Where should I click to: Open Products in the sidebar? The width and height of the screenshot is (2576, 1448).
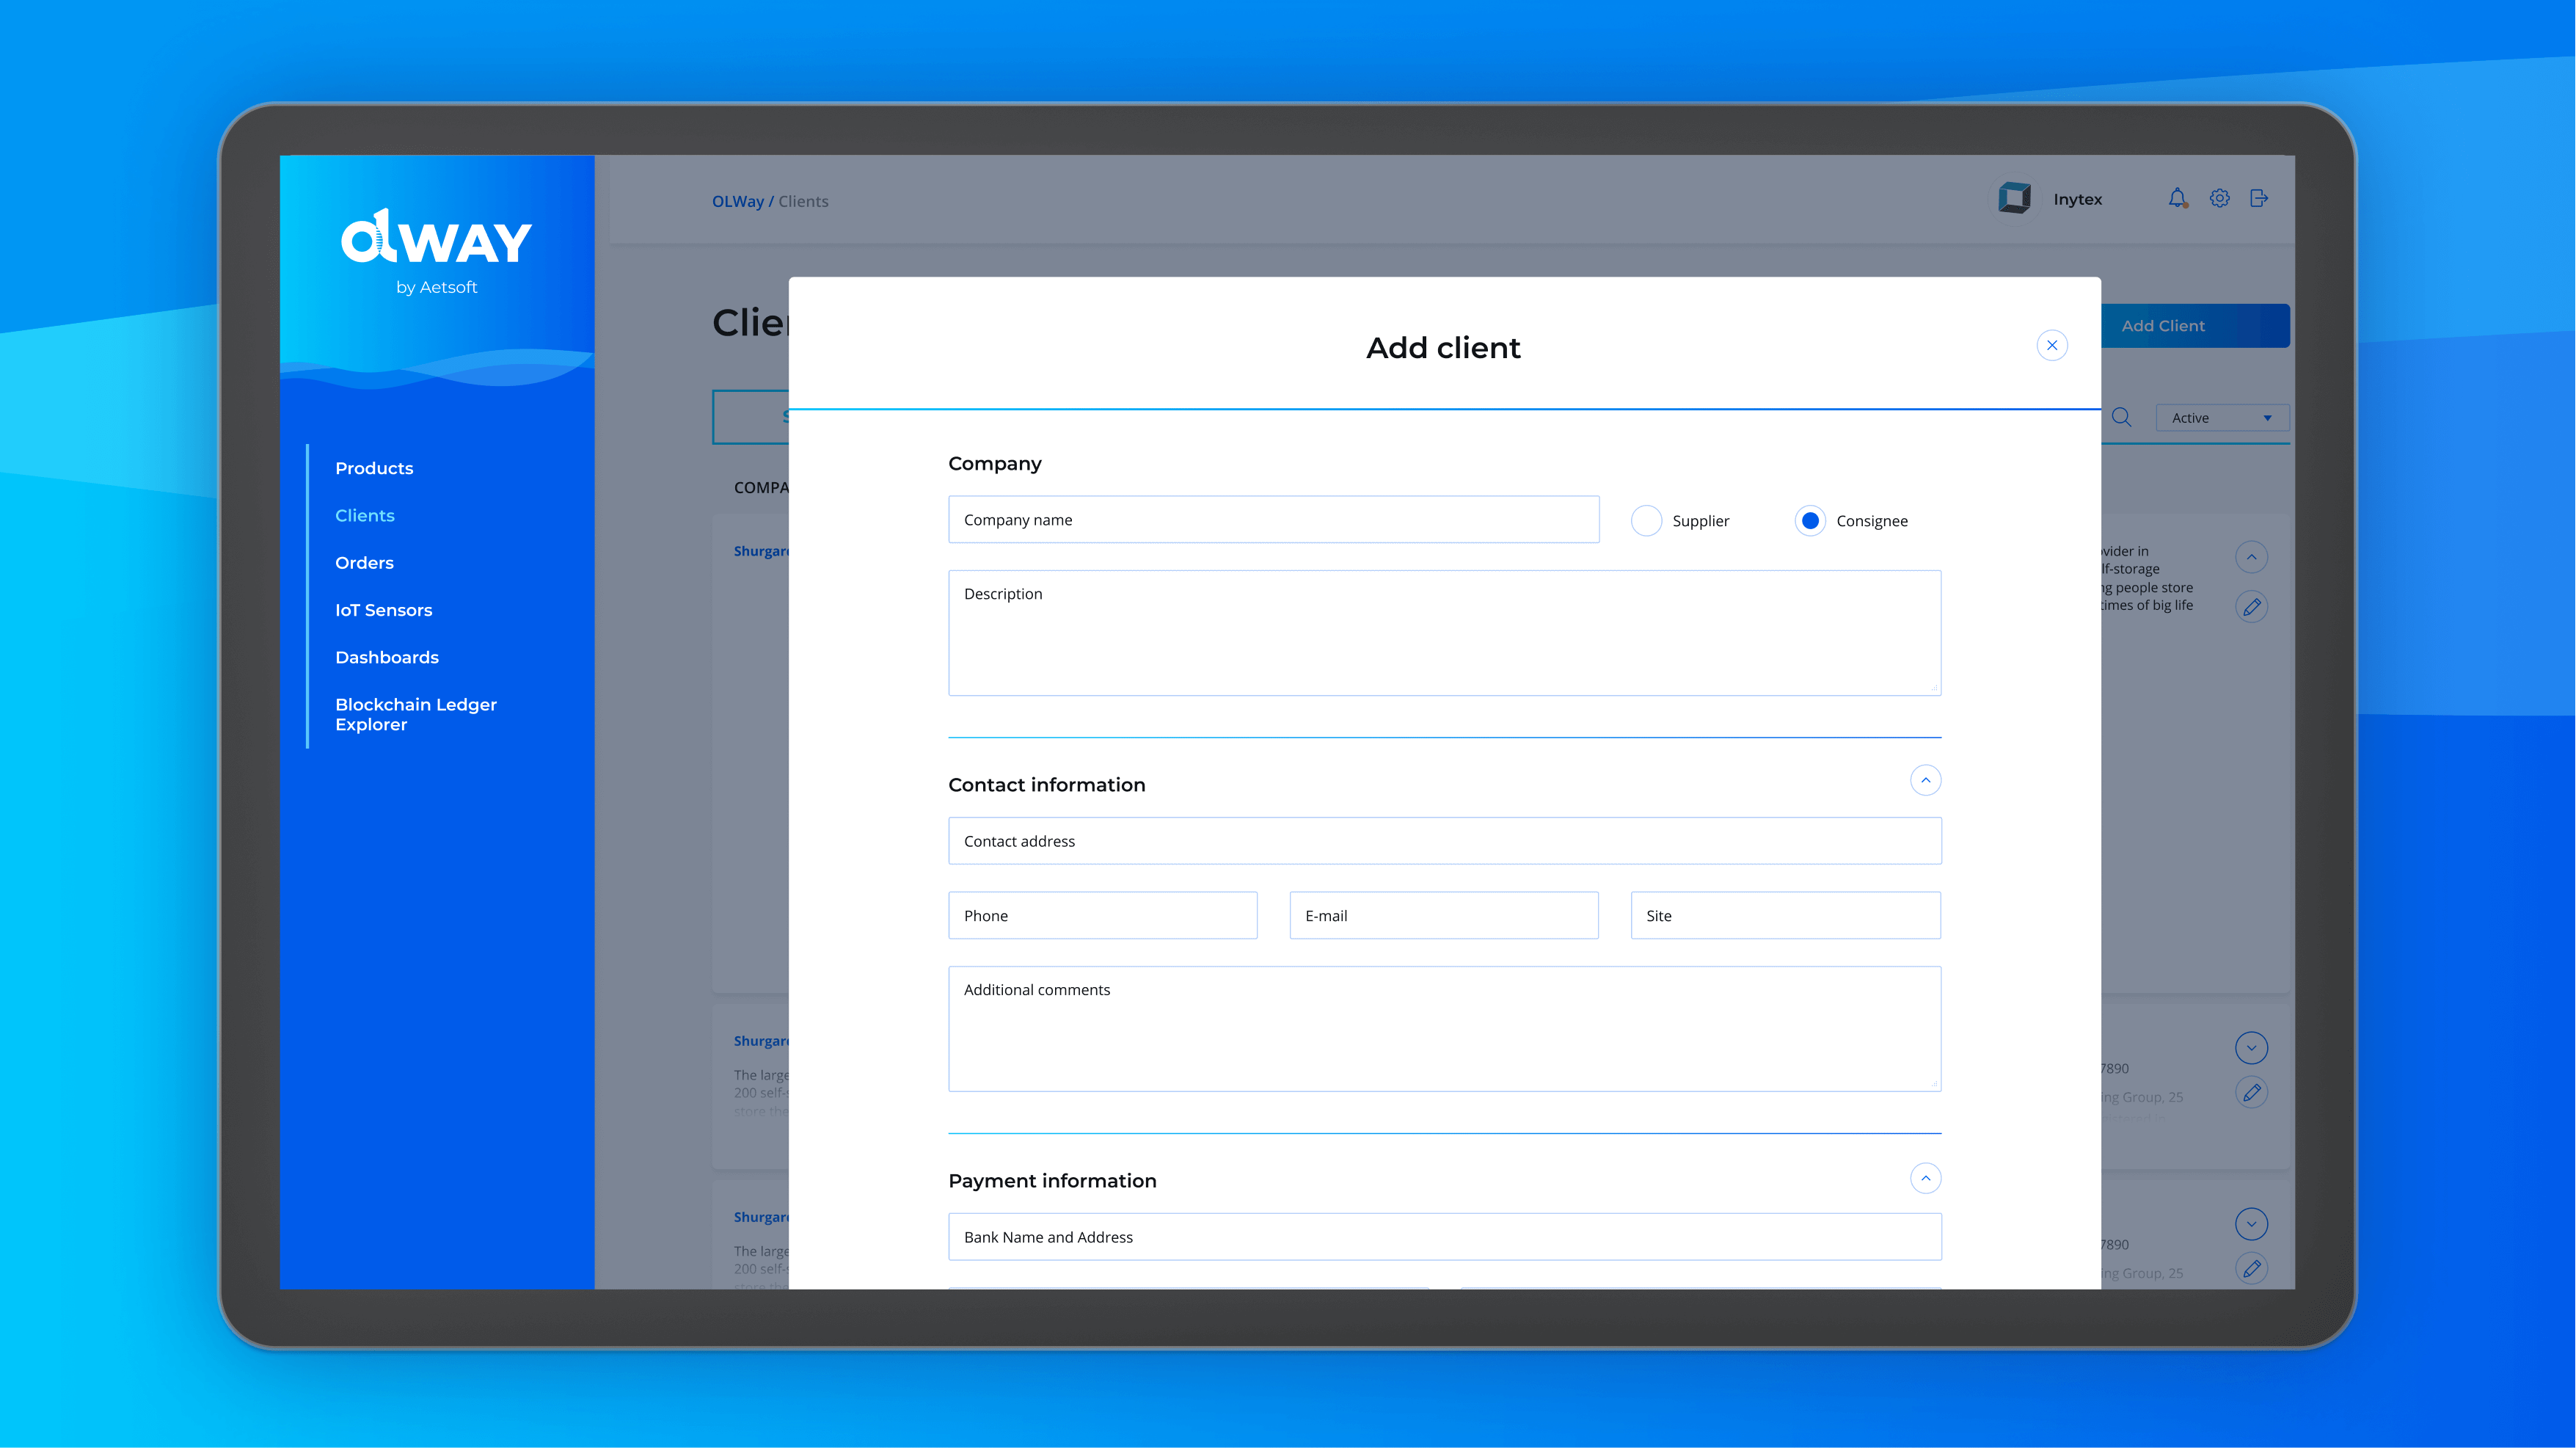tap(374, 468)
